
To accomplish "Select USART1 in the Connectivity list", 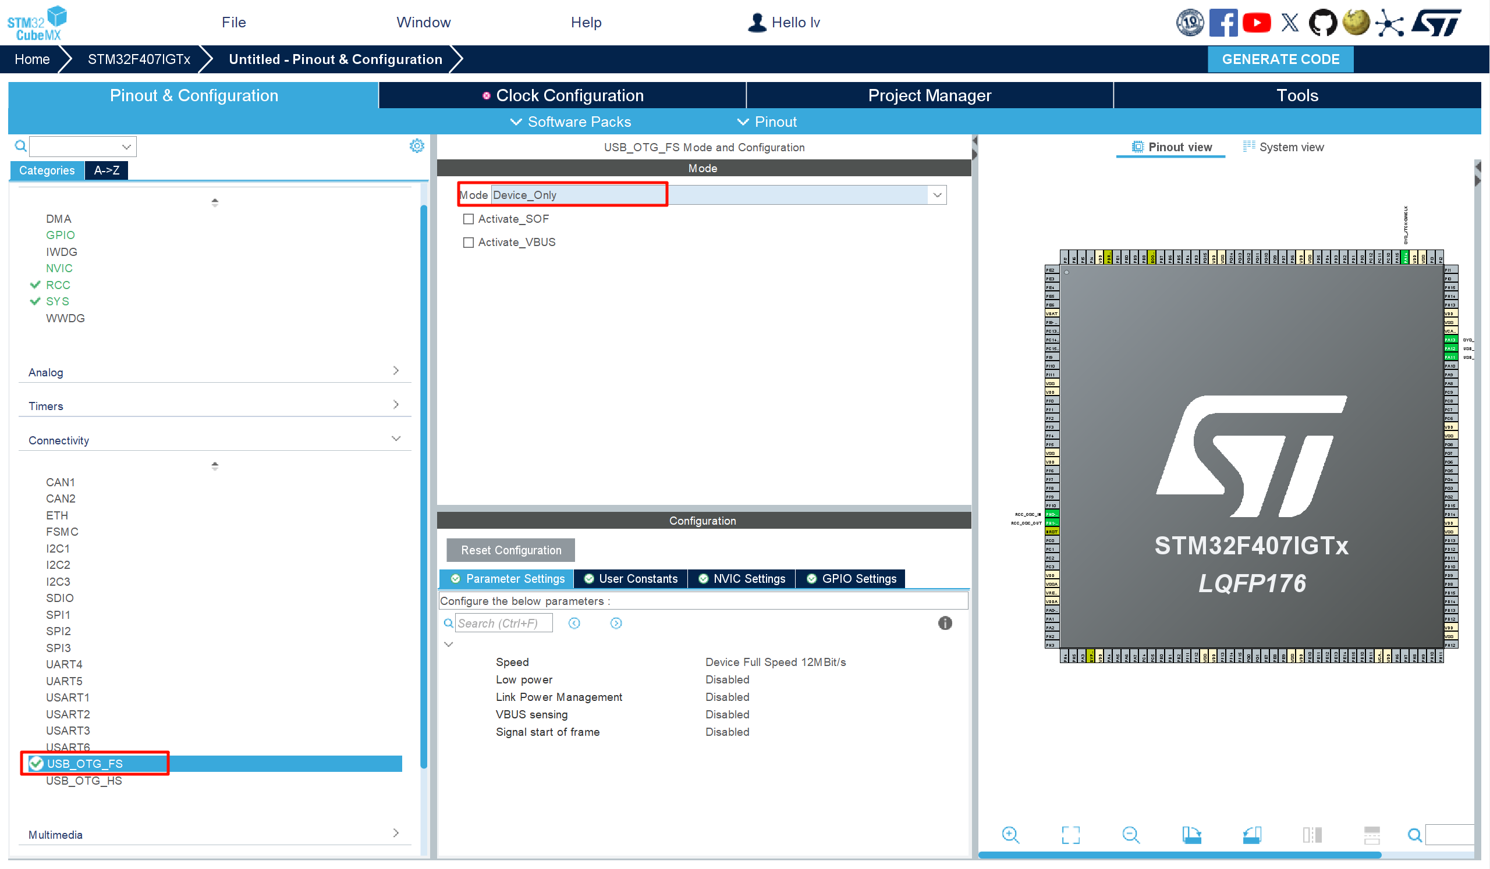I will tap(68, 697).
